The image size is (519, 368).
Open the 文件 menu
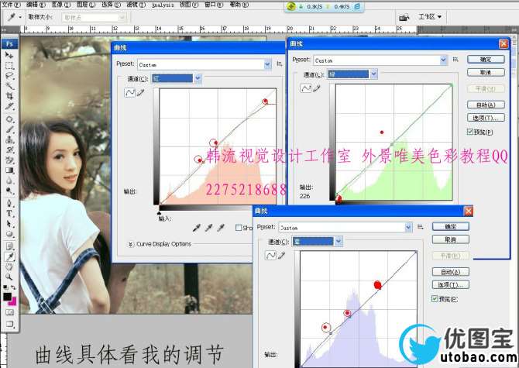(x=11, y=5)
